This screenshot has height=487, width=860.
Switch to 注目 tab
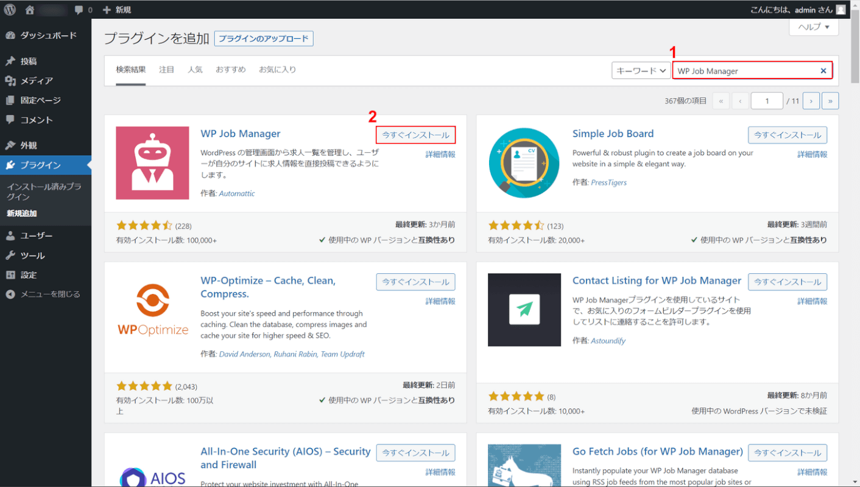[x=167, y=69]
